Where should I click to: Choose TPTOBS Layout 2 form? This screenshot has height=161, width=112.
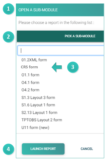[x=42, y=120]
